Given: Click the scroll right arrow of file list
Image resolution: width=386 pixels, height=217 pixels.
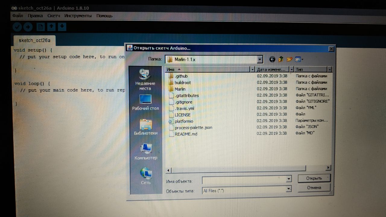Looking at the screenshot, I should pos(328,168).
